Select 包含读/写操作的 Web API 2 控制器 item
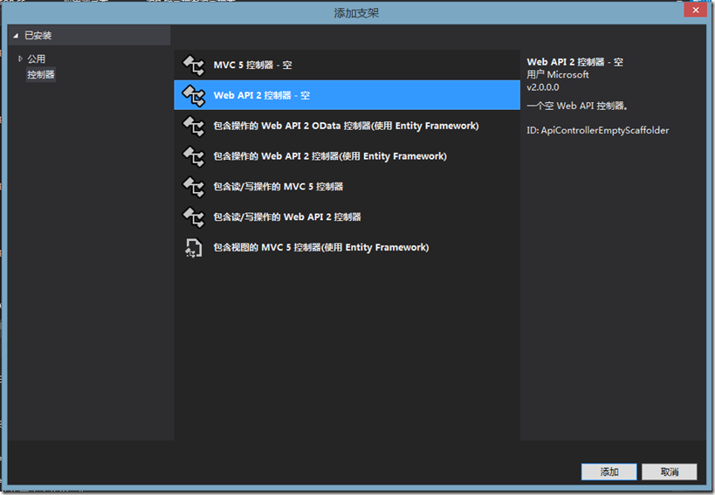 point(347,217)
